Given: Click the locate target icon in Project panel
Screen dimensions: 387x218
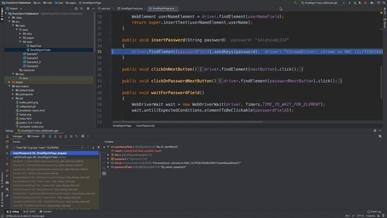Looking at the screenshot, I should point(76,8).
